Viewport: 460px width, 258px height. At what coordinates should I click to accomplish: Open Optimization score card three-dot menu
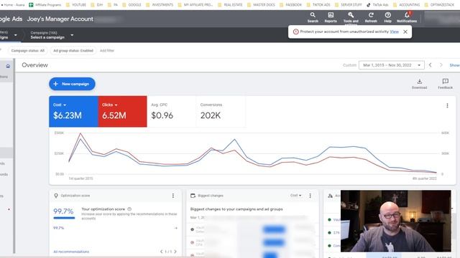click(173, 196)
